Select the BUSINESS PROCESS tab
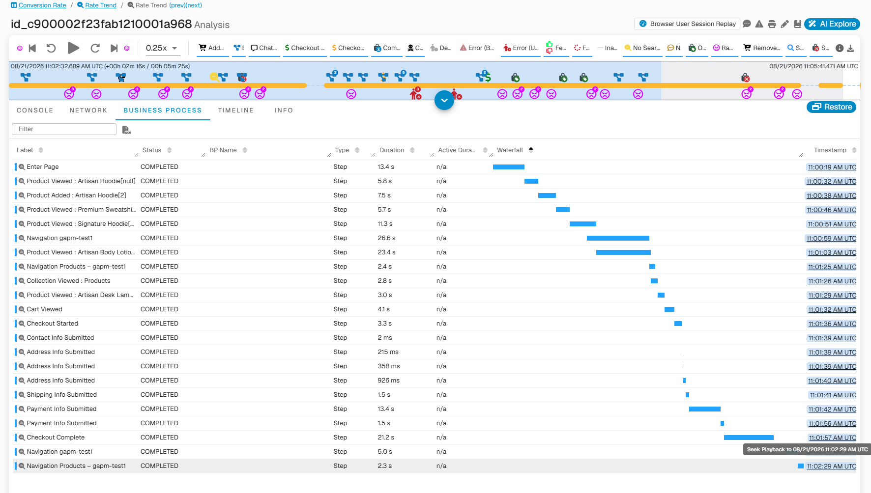The width and height of the screenshot is (871, 493). [x=163, y=110]
